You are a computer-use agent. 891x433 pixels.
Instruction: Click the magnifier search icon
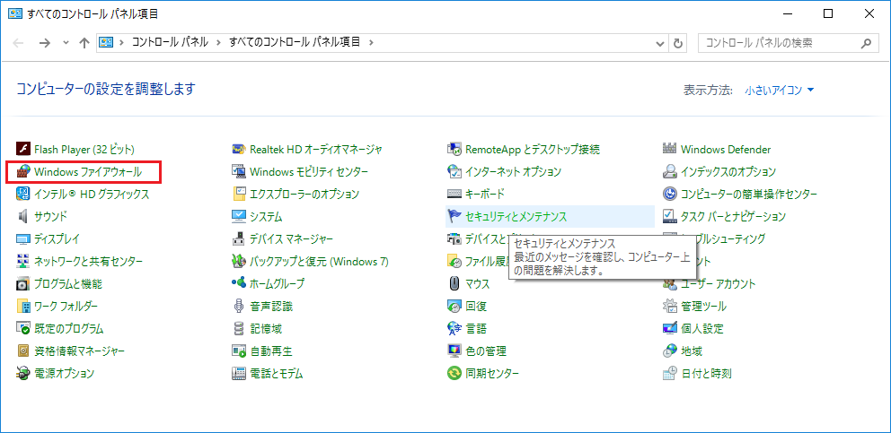point(867,43)
